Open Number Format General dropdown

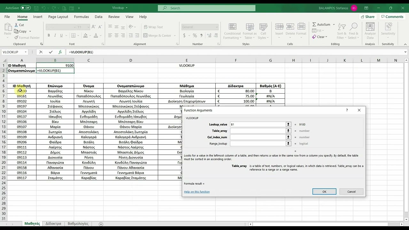click(217, 27)
